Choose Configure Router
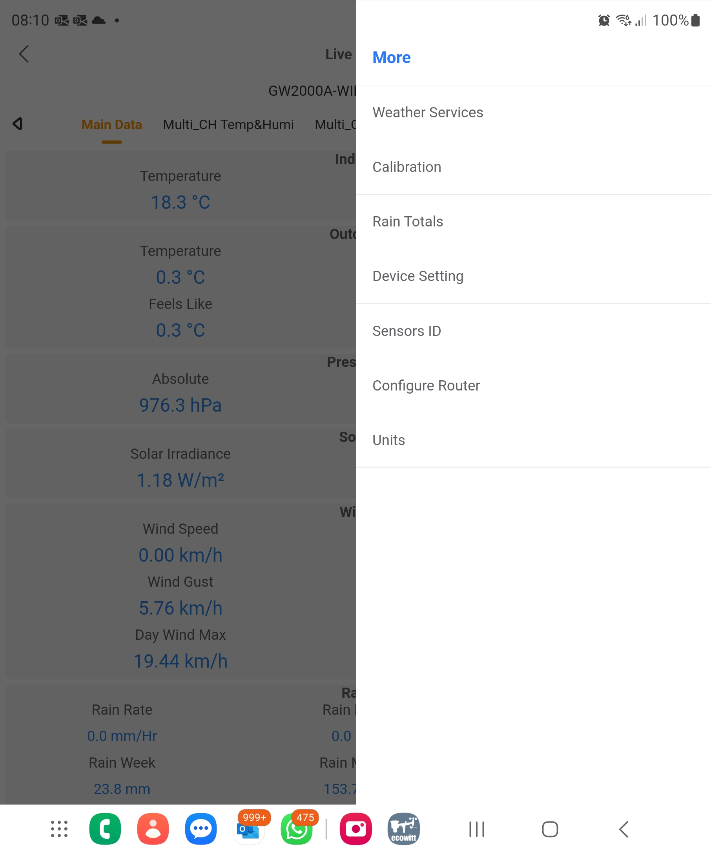Screen dimensions: 711x854 426,385
